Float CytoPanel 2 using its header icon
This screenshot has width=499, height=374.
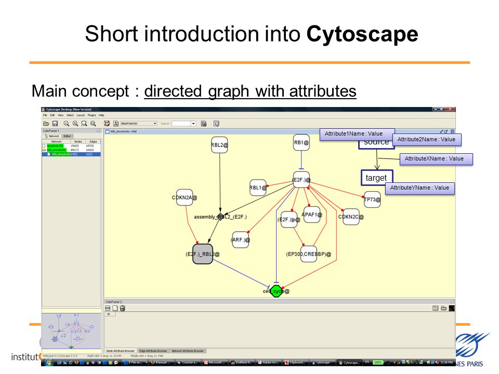pos(452,301)
